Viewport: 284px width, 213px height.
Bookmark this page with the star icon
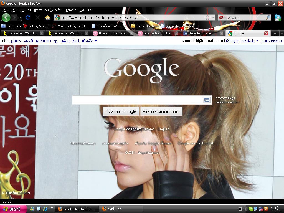click(x=207, y=17)
